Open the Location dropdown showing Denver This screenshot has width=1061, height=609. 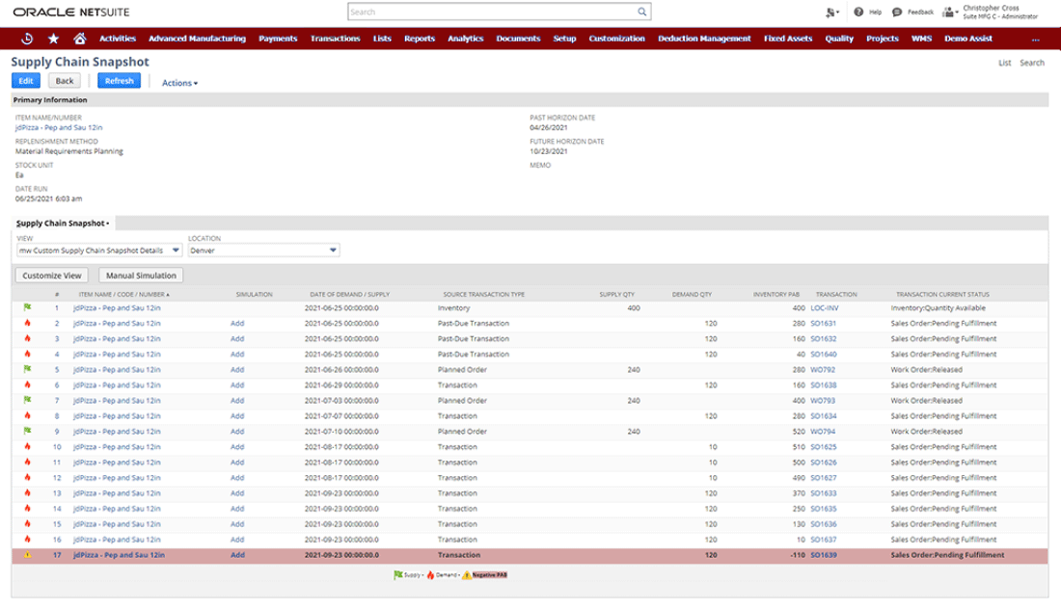click(333, 251)
